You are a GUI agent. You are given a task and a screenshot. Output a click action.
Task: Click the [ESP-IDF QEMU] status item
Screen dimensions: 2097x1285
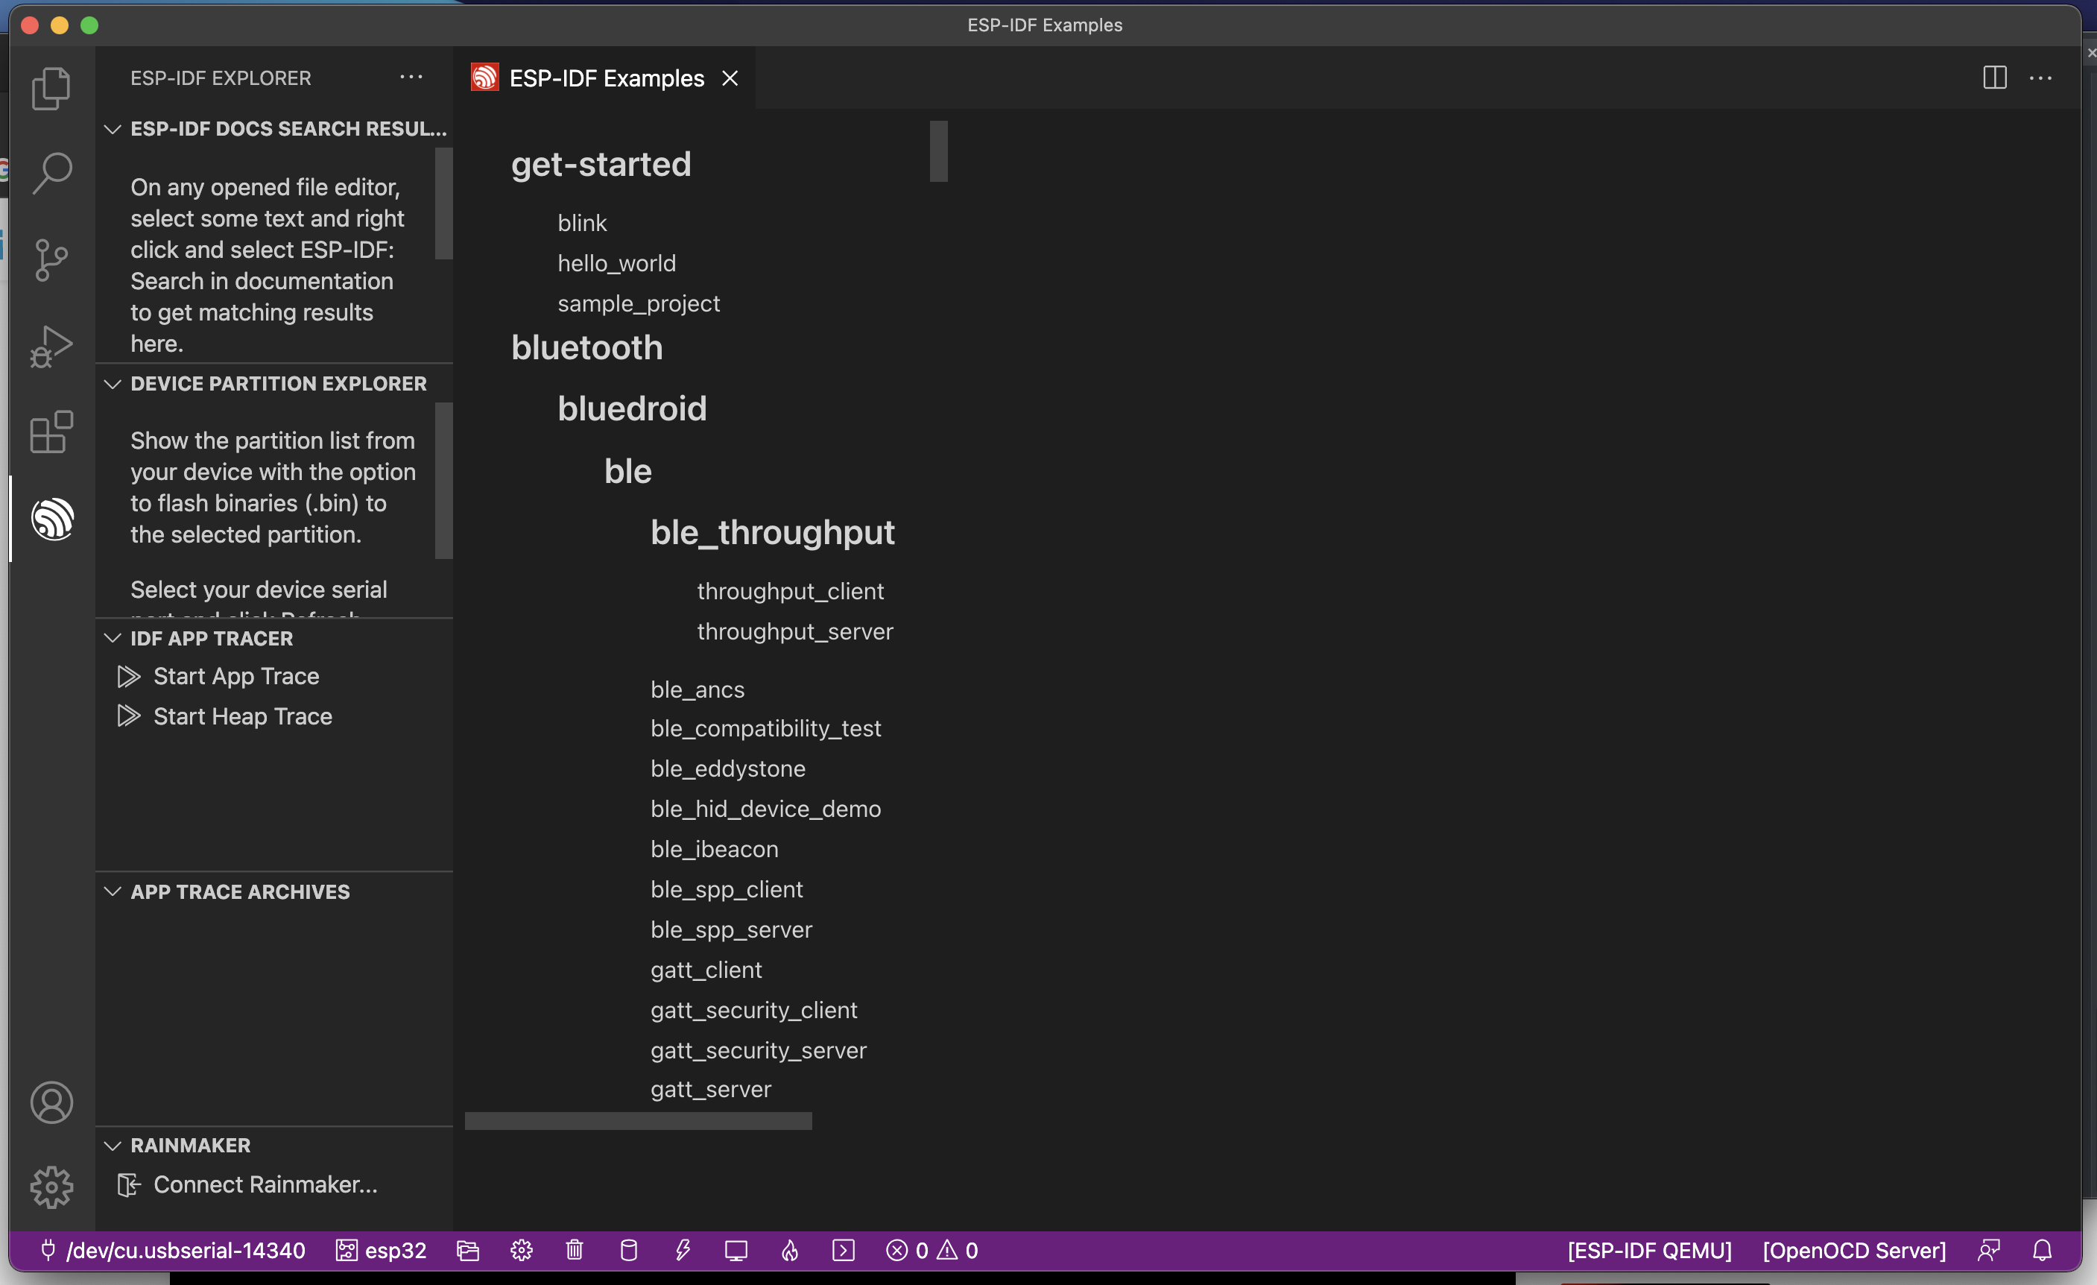click(1649, 1250)
